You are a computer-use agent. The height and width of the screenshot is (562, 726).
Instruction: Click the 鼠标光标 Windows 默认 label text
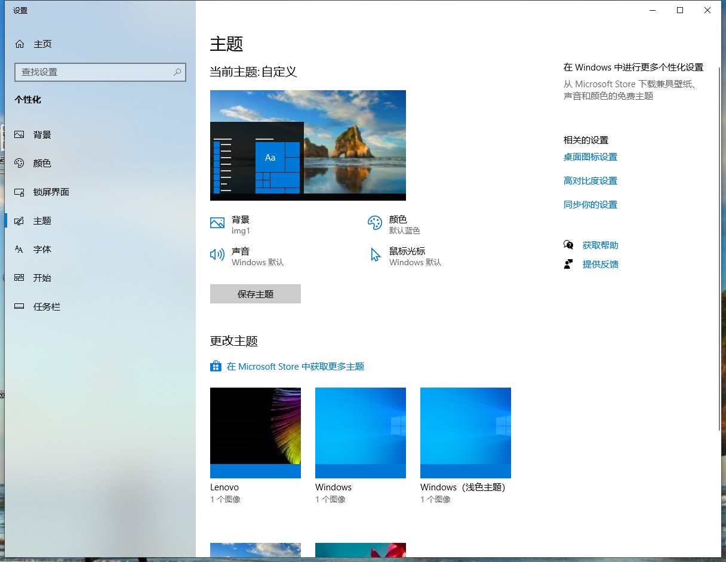pyautogui.click(x=416, y=257)
